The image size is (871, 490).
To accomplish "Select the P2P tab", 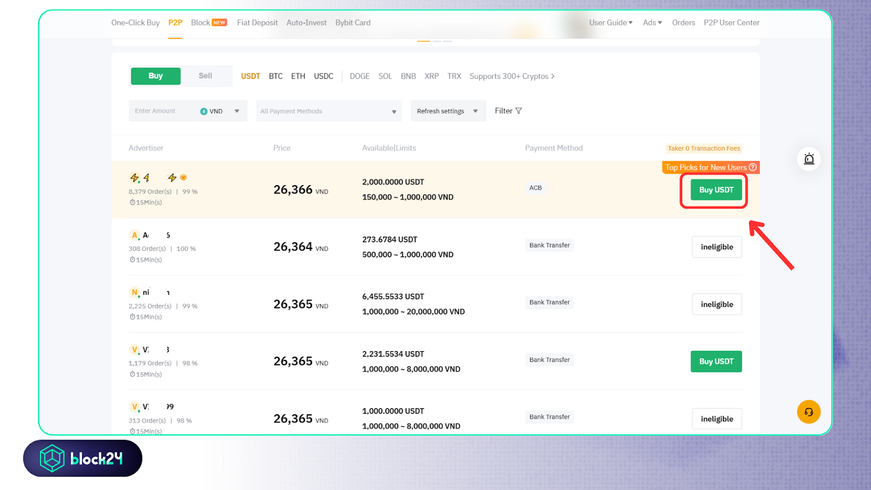I will (175, 23).
